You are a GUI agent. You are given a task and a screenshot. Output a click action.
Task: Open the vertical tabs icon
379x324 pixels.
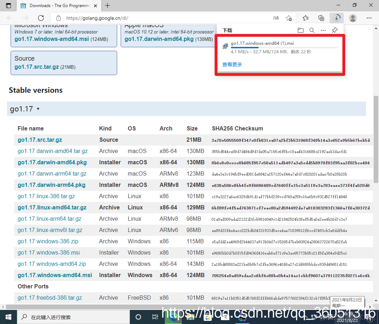[x=8, y=6]
